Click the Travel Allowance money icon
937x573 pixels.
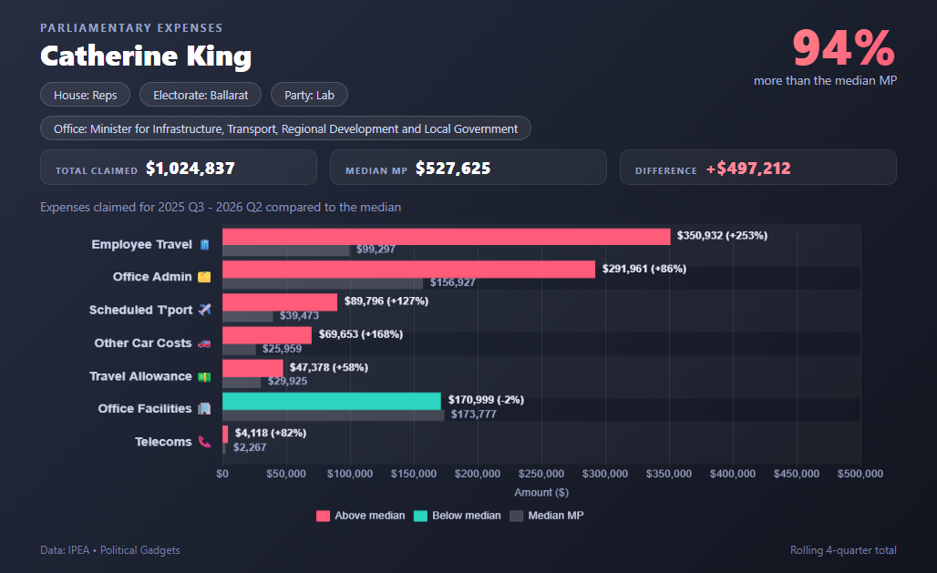[x=204, y=376]
